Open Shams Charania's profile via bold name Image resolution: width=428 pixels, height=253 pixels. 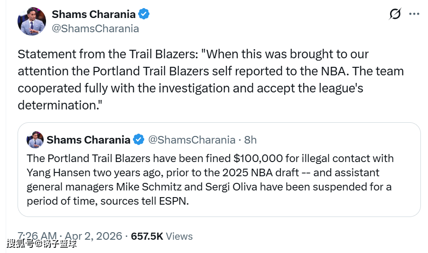(93, 14)
